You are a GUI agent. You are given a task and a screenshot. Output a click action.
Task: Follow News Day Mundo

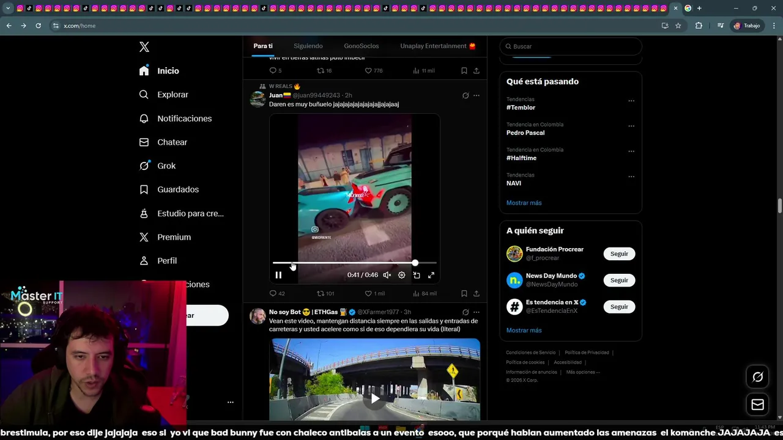click(x=619, y=280)
